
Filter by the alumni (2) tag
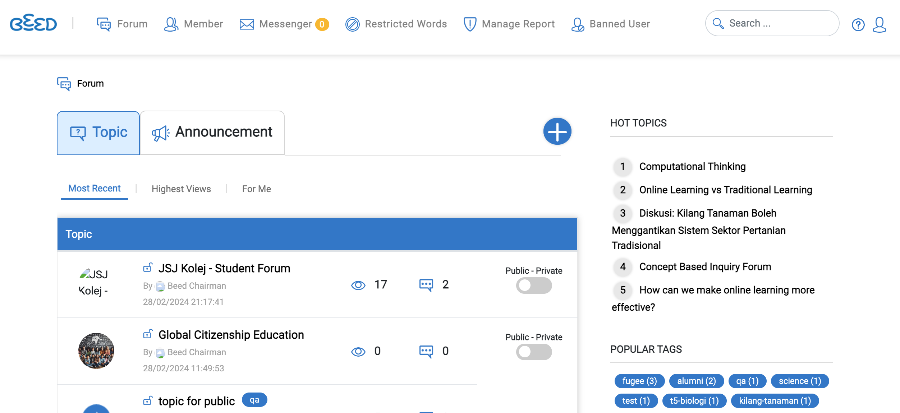[x=697, y=381]
